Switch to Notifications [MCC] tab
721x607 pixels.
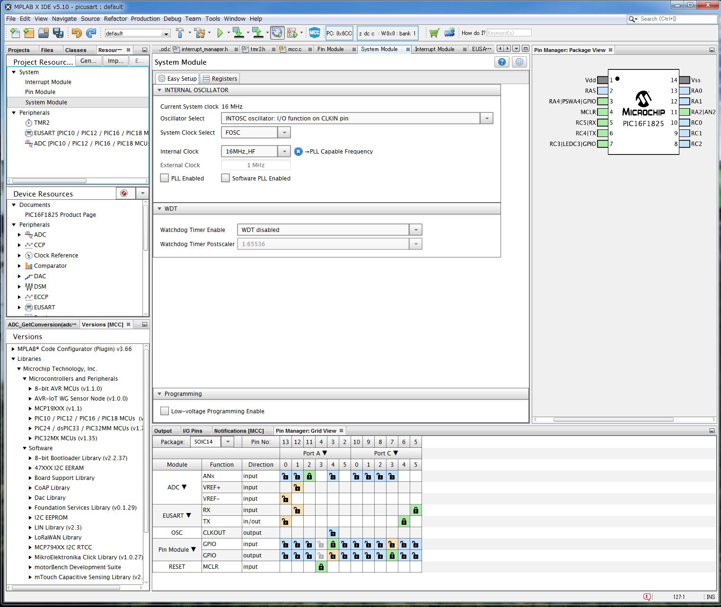click(239, 431)
